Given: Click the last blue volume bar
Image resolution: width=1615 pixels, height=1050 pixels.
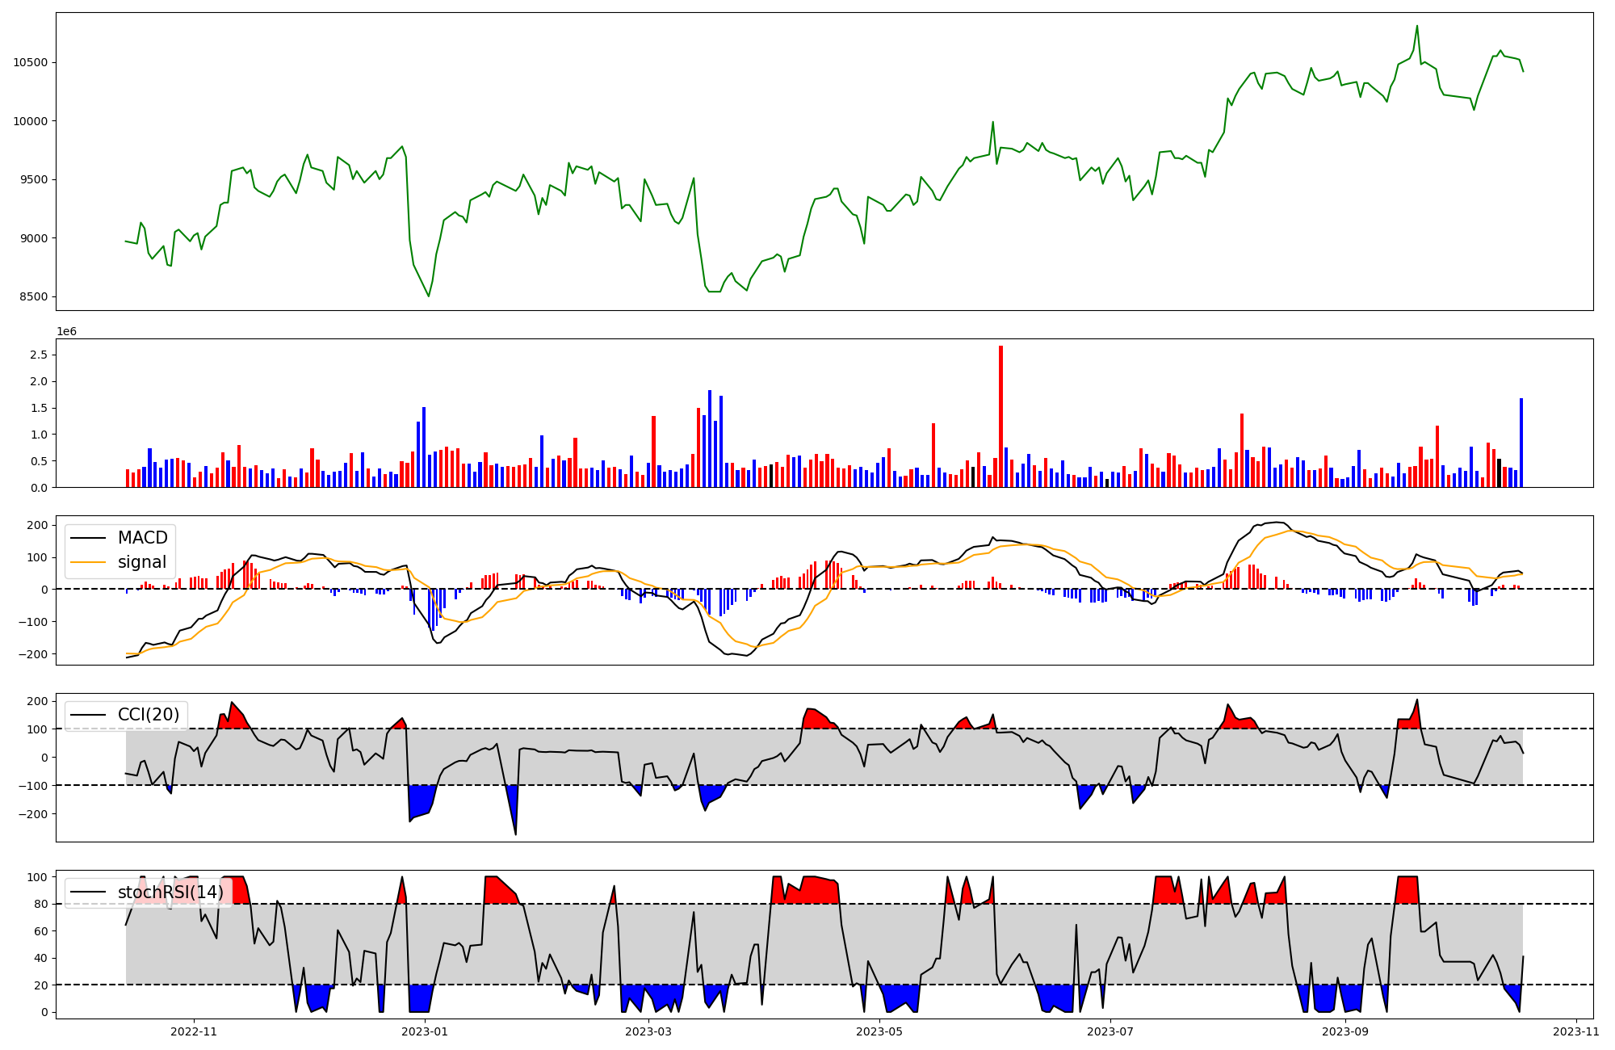Looking at the screenshot, I should 1521,443.
